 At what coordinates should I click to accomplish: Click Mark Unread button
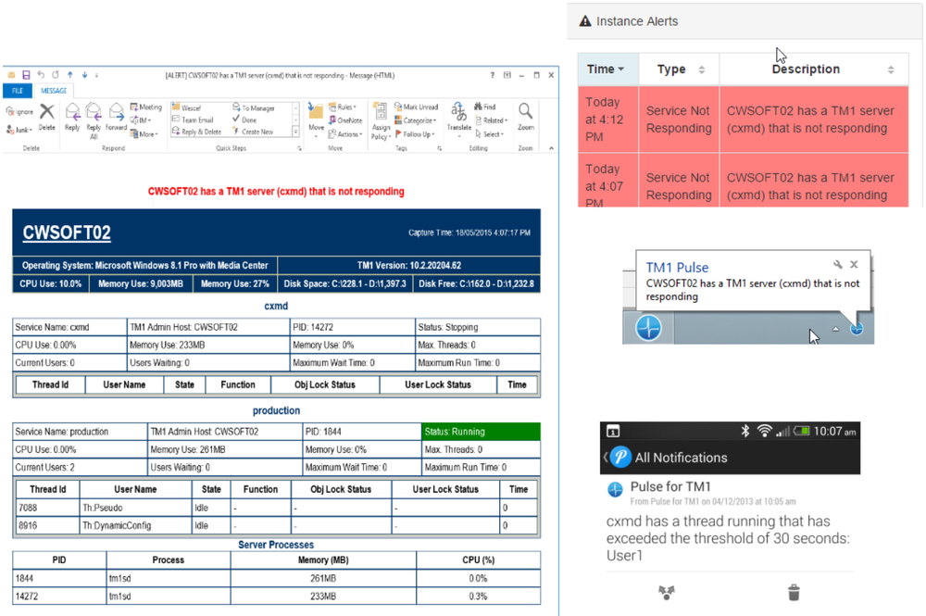tap(416, 107)
